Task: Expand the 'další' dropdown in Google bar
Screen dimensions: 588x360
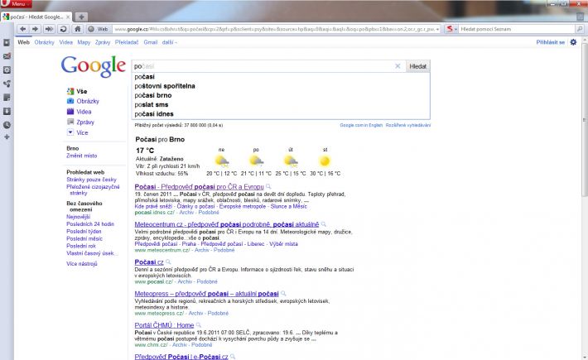Action: click(170, 42)
